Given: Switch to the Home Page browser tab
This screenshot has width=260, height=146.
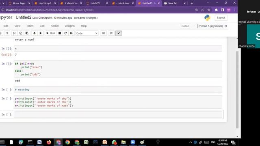Looking at the screenshot, I should (19, 3).
